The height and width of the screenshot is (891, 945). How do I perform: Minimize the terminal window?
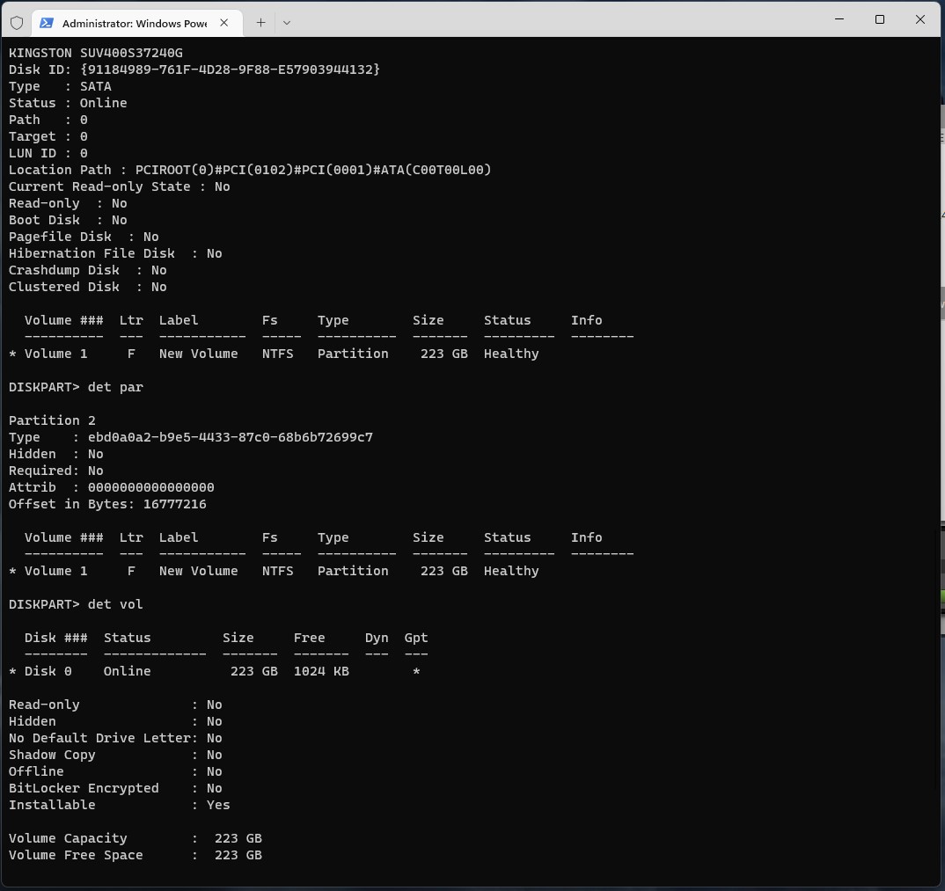(x=839, y=19)
